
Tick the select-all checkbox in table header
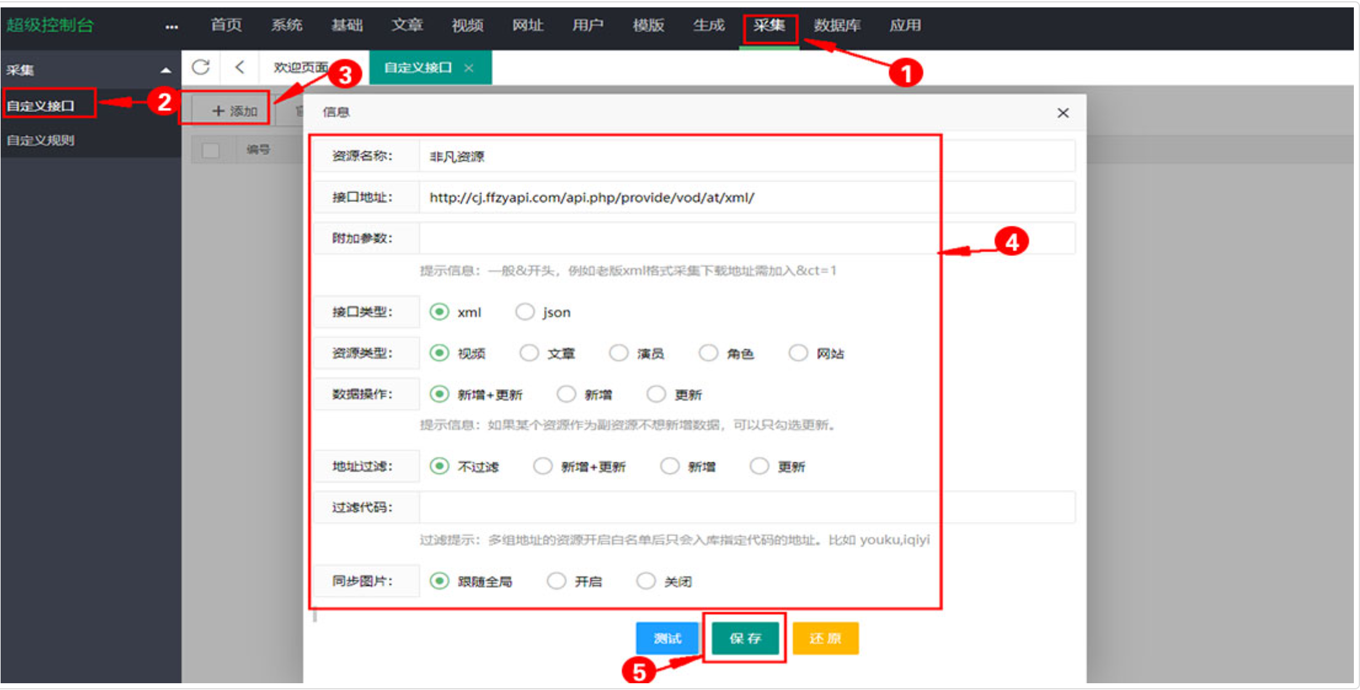point(211,150)
